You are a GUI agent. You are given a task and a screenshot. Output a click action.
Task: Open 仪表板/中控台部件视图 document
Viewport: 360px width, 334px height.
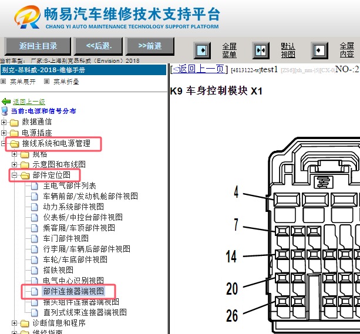[x=83, y=217]
